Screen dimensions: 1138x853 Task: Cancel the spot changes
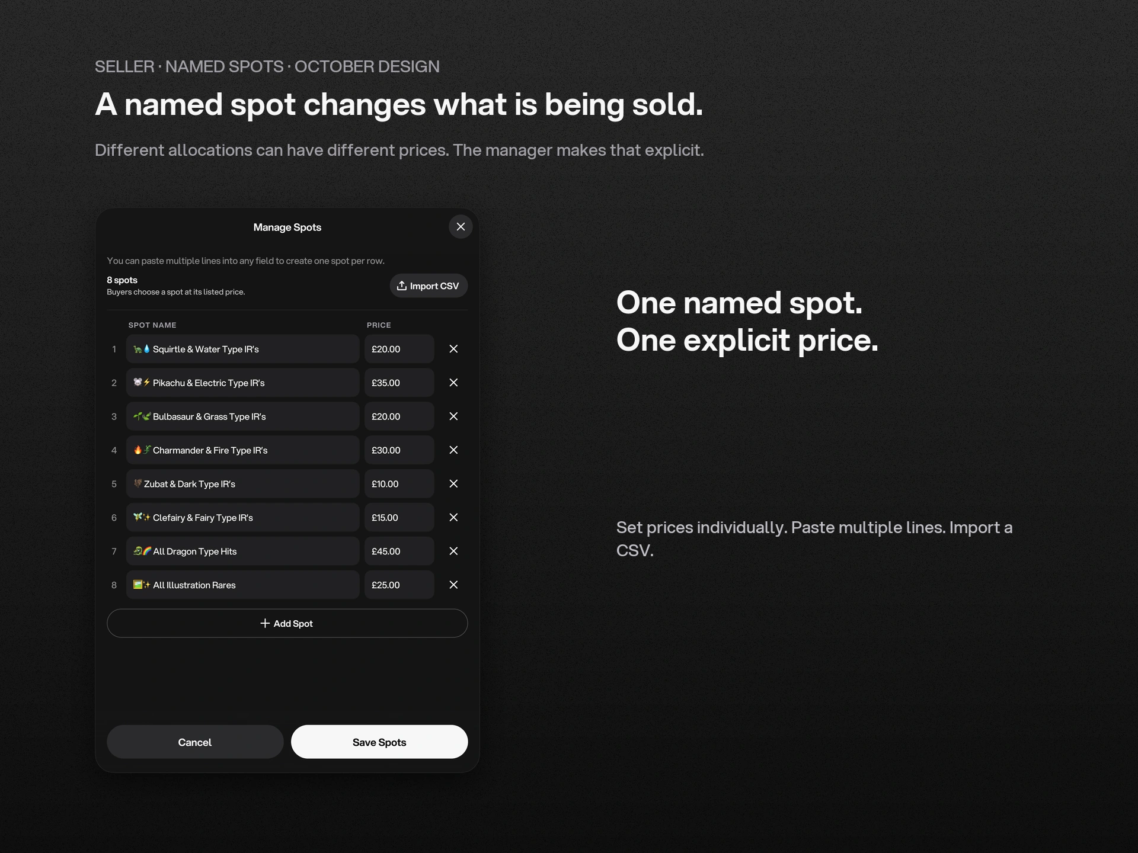pyautogui.click(x=195, y=742)
